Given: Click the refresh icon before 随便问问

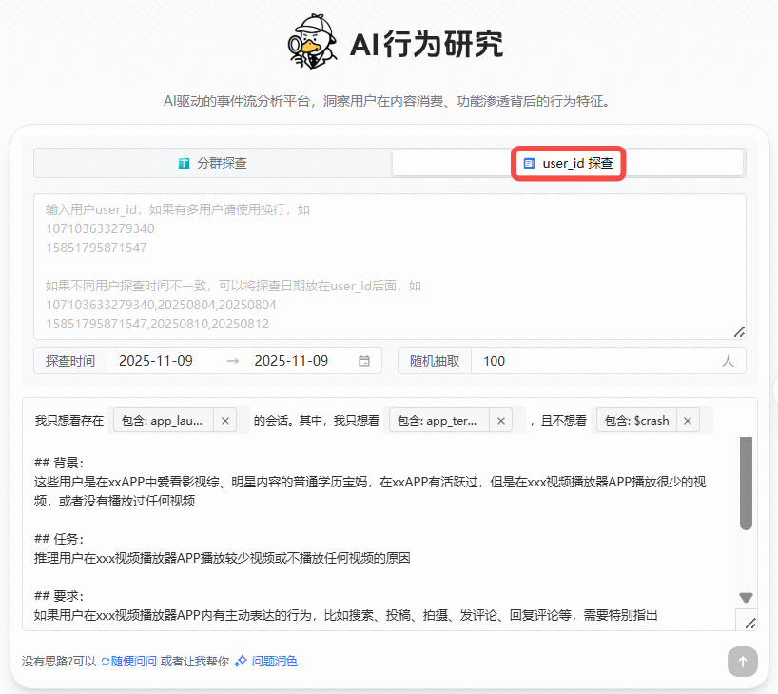Looking at the screenshot, I should pos(106,662).
